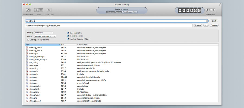
Task: Disable the Case insensitive checkbox
Action: point(68,33)
